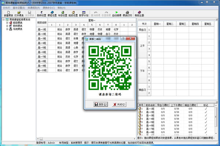The height and width of the screenshot is (146, 220).
Task: Click the 恢复排课 redo icon
Action: coord(106,14)
